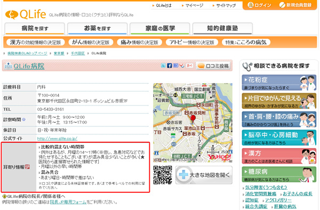The width and height of the screenshot is (320, 210).
Task: Click breadcrumb 東京都
Action: coord(59,53)
